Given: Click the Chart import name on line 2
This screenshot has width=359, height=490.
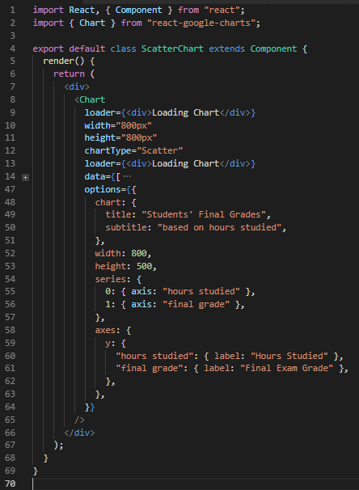Looking at the screenshot, I should 92,23.
